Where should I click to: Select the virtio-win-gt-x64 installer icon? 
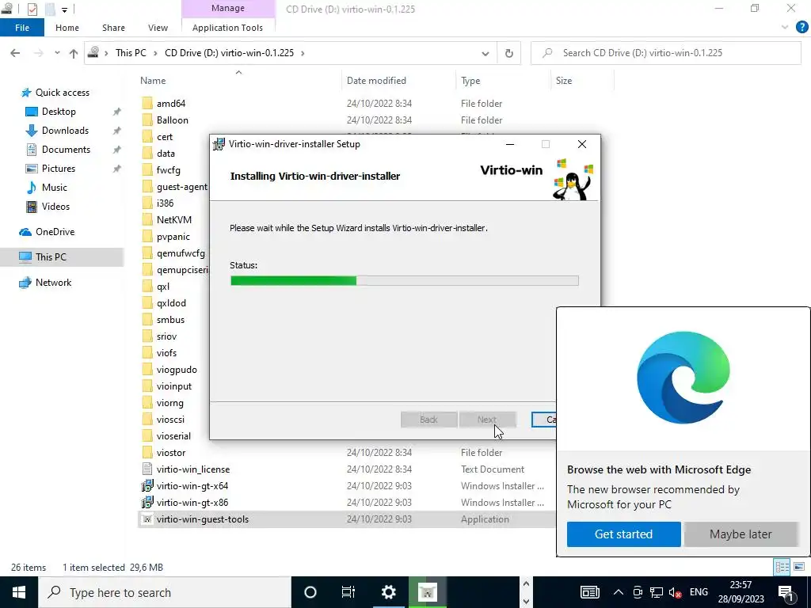point(147,485)
